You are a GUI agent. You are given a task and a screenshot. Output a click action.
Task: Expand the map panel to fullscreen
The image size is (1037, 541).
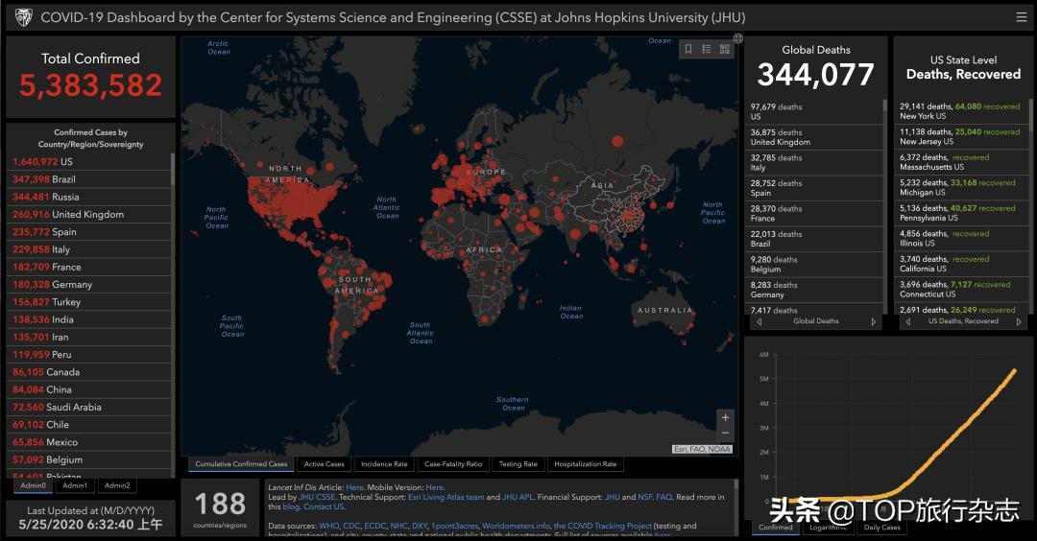pyautogui.click(x=737, y=39)
